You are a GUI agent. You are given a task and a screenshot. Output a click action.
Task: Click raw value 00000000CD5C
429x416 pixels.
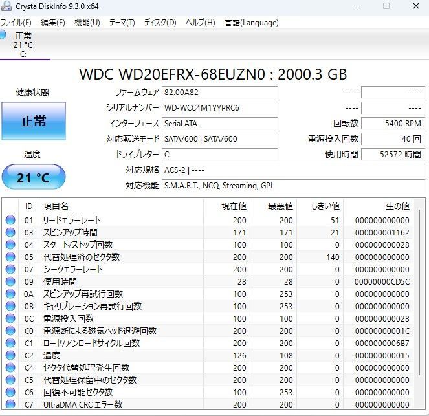[x=382, y=281]
